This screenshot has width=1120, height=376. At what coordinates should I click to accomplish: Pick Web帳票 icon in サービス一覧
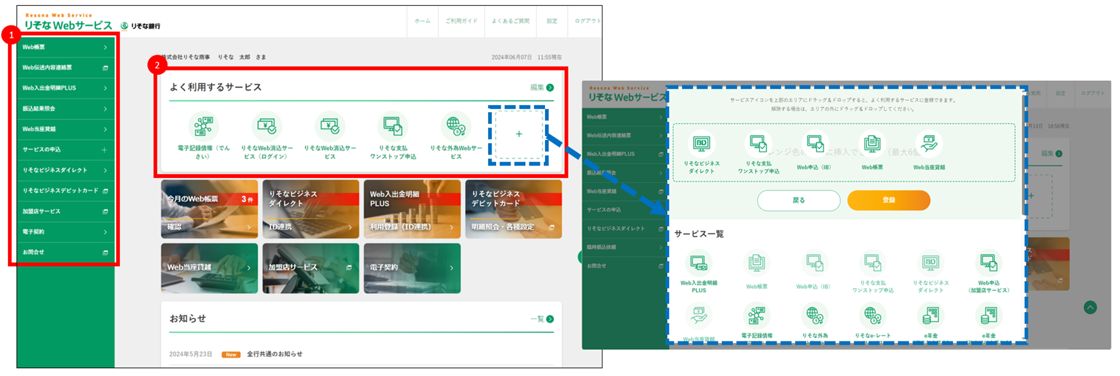[756, 263]
